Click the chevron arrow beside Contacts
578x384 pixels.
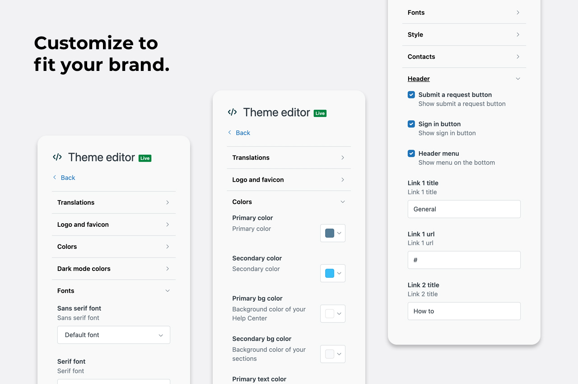[x=518, y=56]
